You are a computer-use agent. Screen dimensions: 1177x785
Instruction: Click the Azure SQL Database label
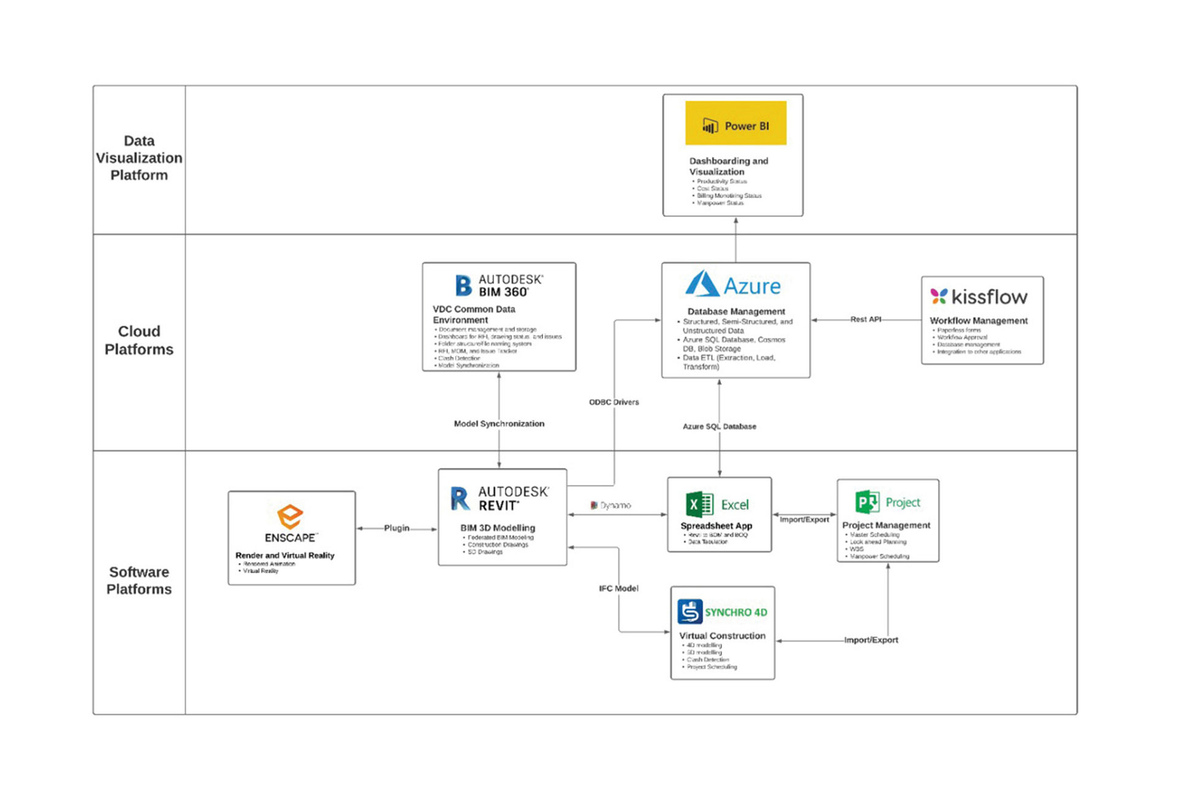click(719, 426)
